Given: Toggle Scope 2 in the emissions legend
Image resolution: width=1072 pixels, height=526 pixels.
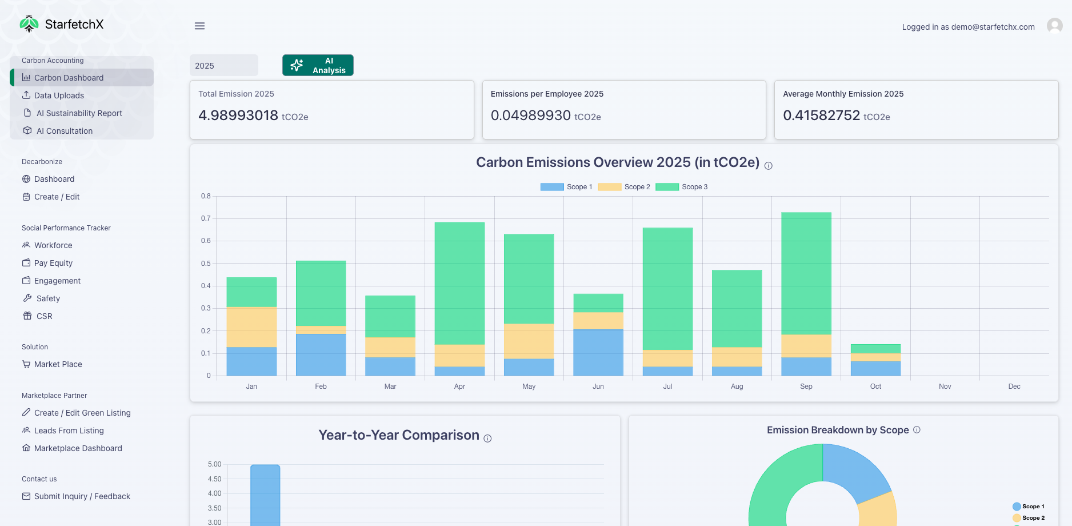Looking at the screenshot, I should click(x=623, y=186).
